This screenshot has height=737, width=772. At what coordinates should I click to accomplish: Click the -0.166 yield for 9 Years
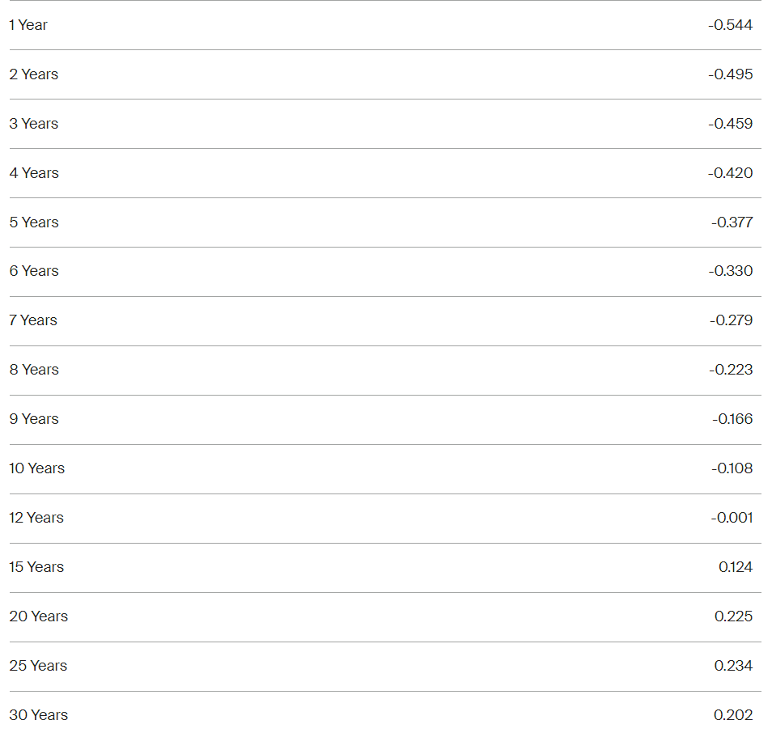(x=732, y=419)
